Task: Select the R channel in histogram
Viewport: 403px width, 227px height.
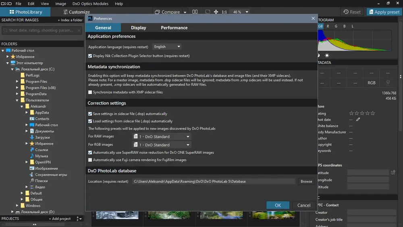Action: click(328, 26)
